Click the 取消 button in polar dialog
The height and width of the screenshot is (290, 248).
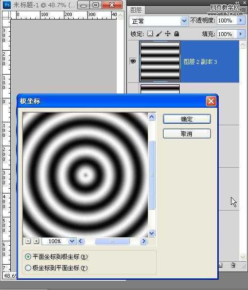point(186,134)
